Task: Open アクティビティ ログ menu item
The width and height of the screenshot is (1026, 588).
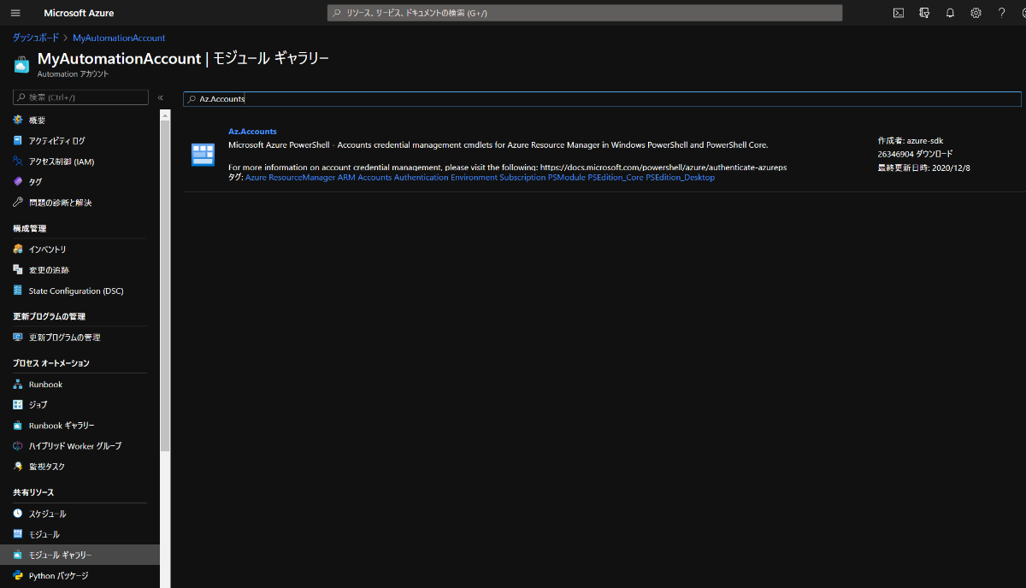Action: (x=80, y=140)
